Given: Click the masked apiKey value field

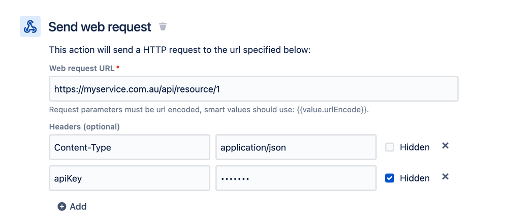Looking at the screenshot, I should coord(296,178).
